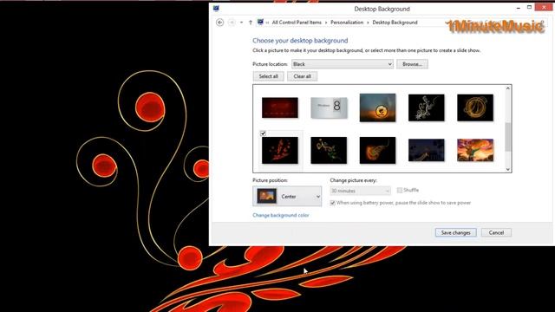This screenshot has height=312, width=555.
Task: Choose the sunset orb wallpaper thumbnail
Action: click(x=378, y=107)
